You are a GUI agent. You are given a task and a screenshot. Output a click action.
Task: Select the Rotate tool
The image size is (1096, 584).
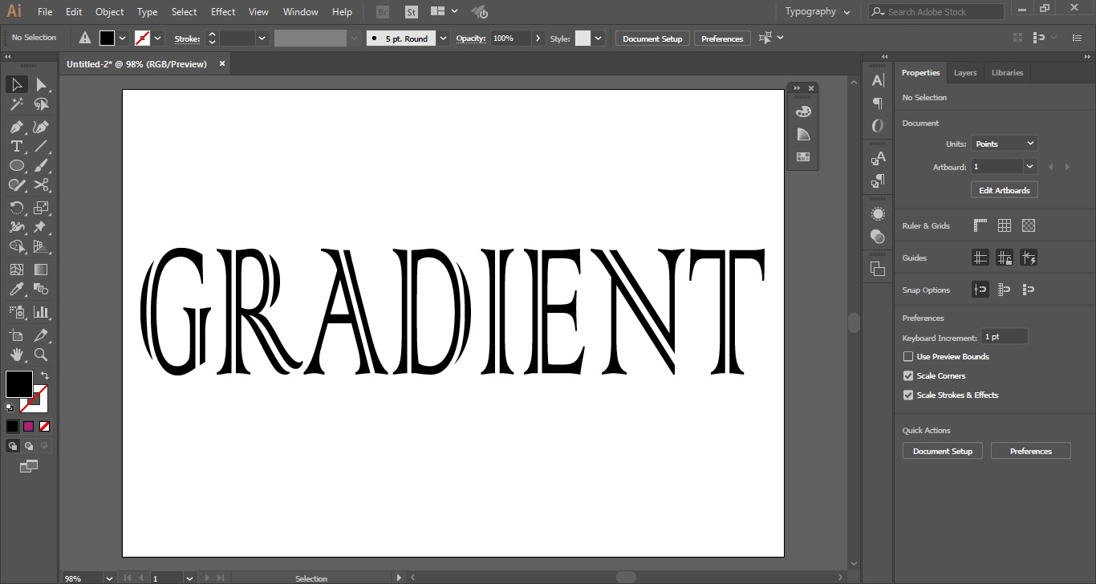(17, 208)
